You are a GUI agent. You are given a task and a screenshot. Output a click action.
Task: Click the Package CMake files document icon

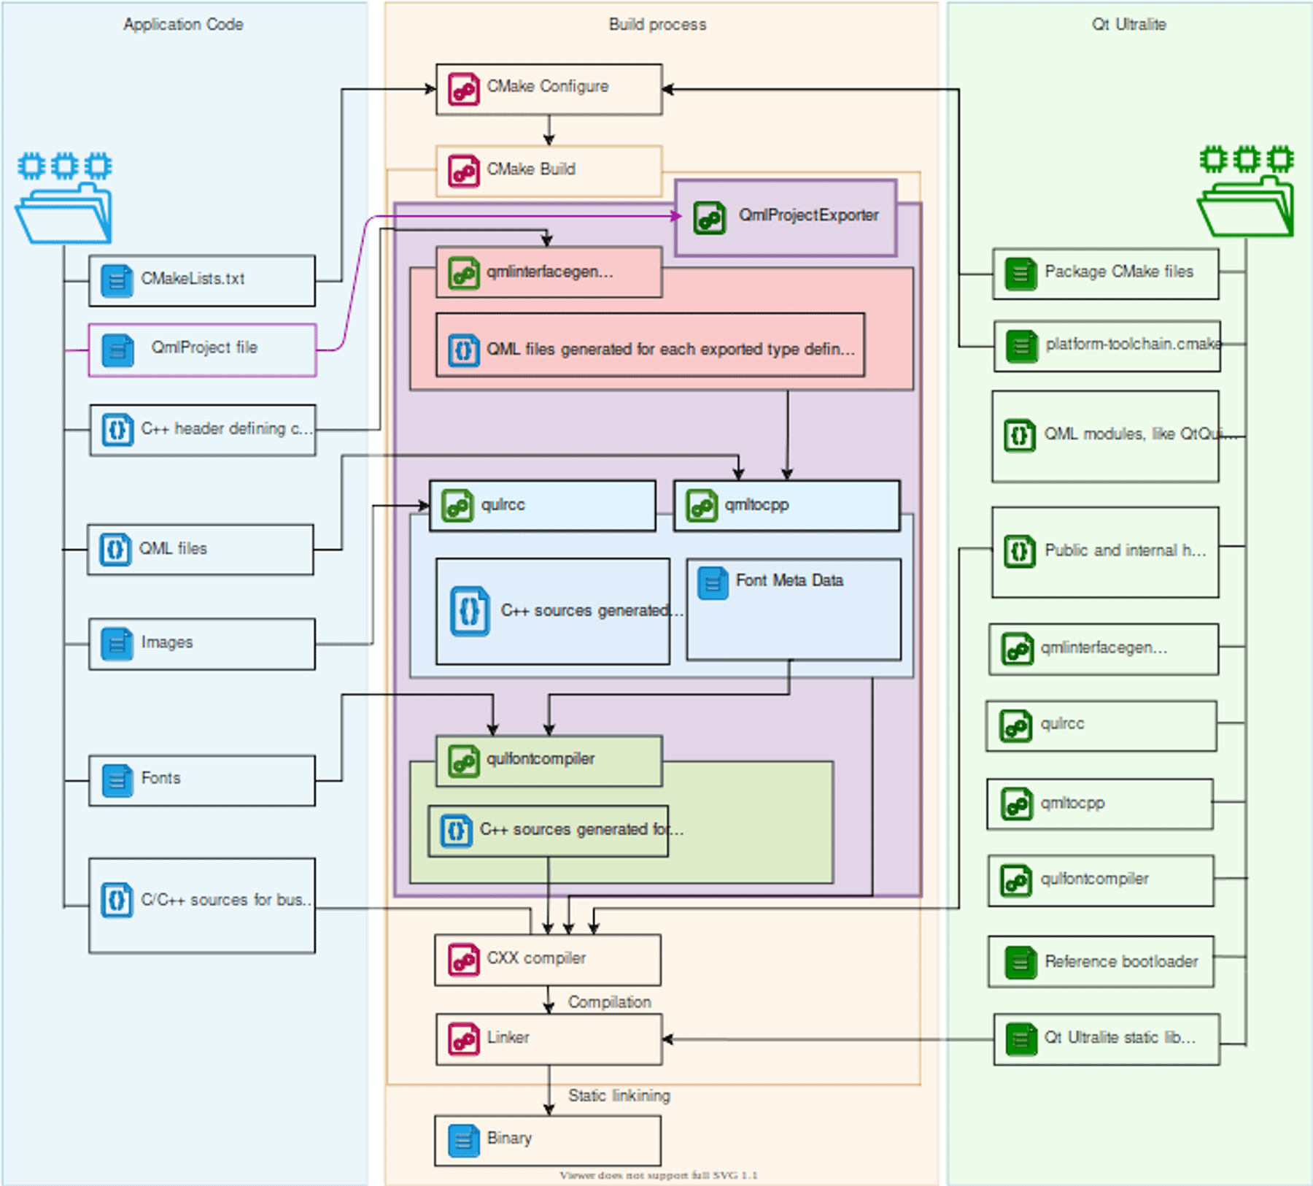click(x=1020, y=274)
